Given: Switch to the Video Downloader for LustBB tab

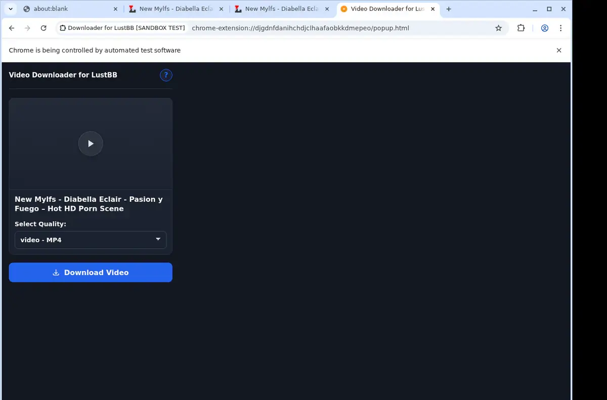Looking at the screenshot, I should pos(388,9).
